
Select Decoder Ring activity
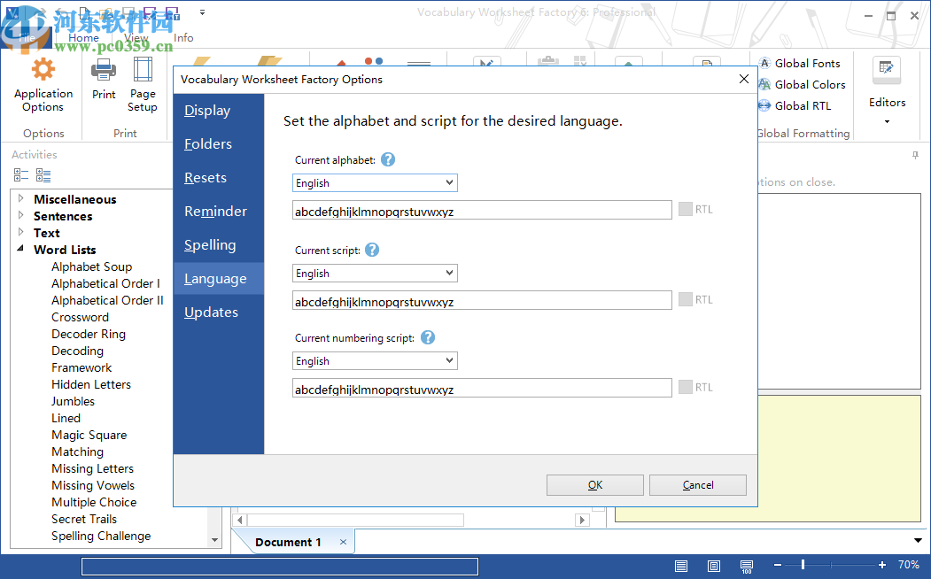(89, 334)
